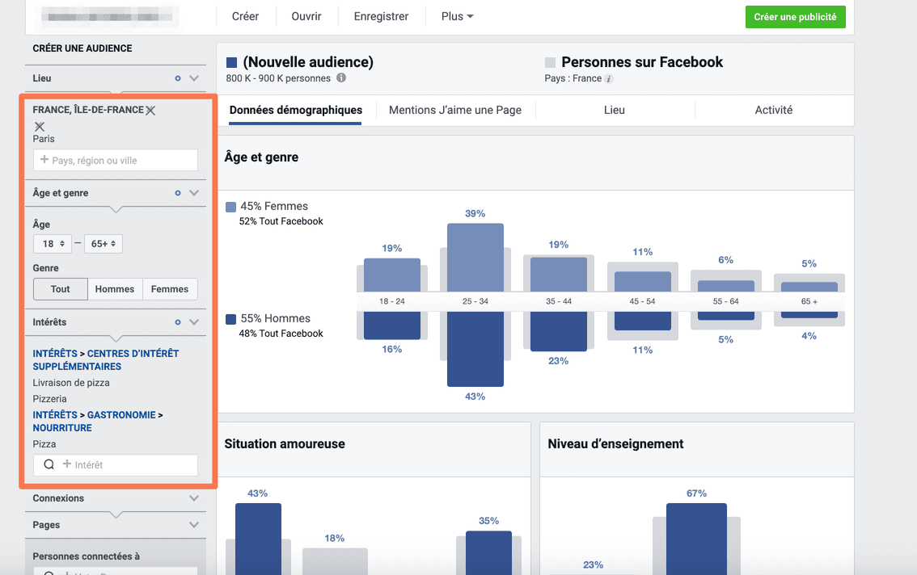Switch to Mentions J'aime une Page tab
This screenshot has height=575, width=917.
click(x=455, y=110)
